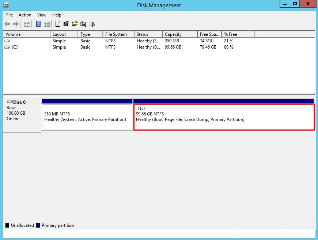Click the Refresh toolbar icon

tap(58, 24)
